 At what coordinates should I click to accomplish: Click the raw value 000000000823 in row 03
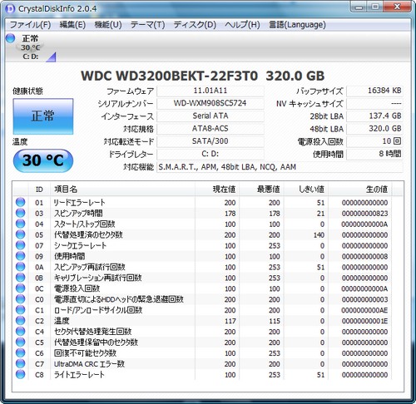tap(364, 214)
